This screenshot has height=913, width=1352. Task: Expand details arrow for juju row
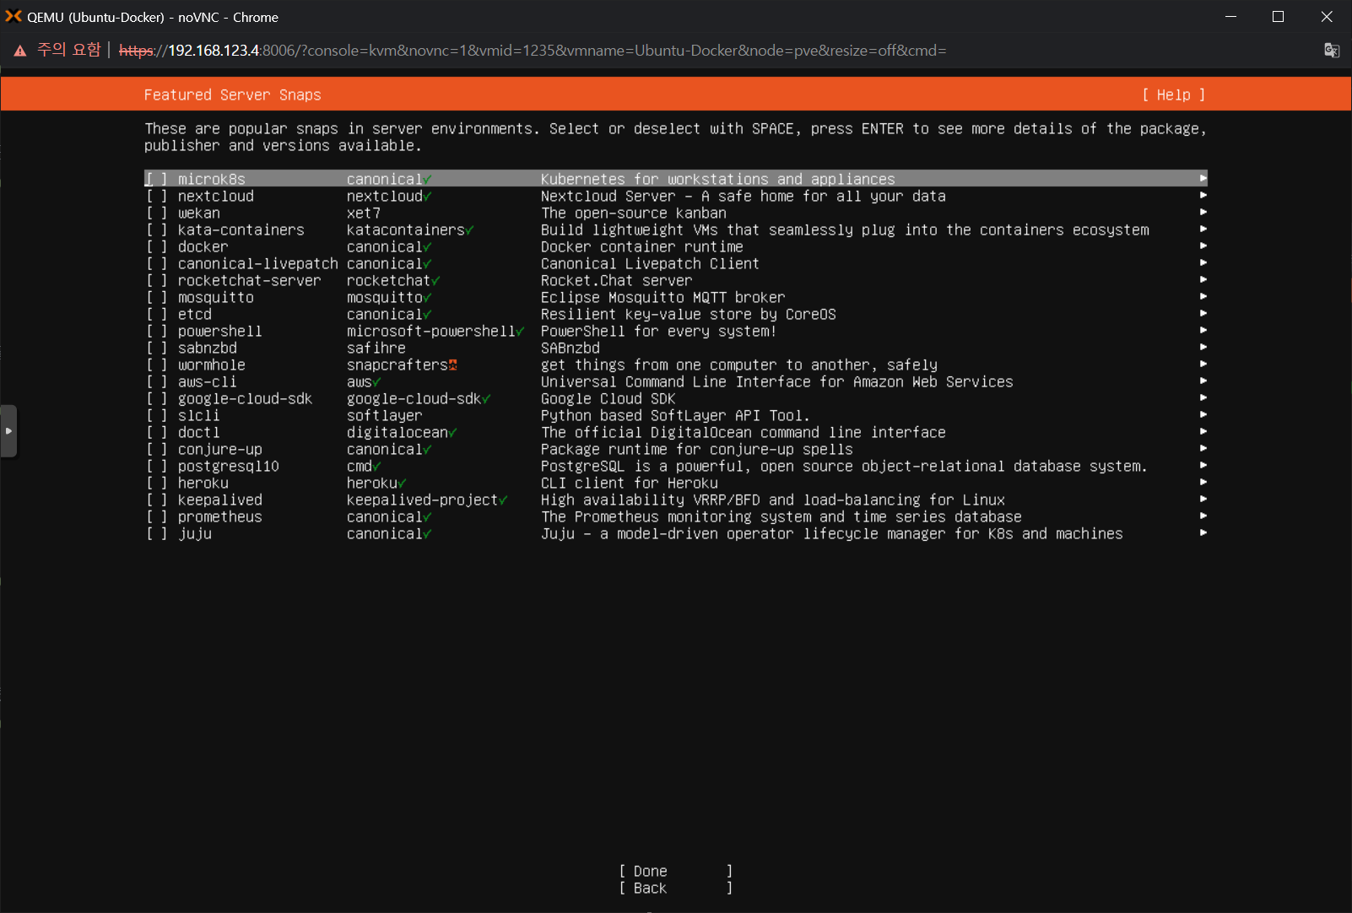click(1203, 532)
